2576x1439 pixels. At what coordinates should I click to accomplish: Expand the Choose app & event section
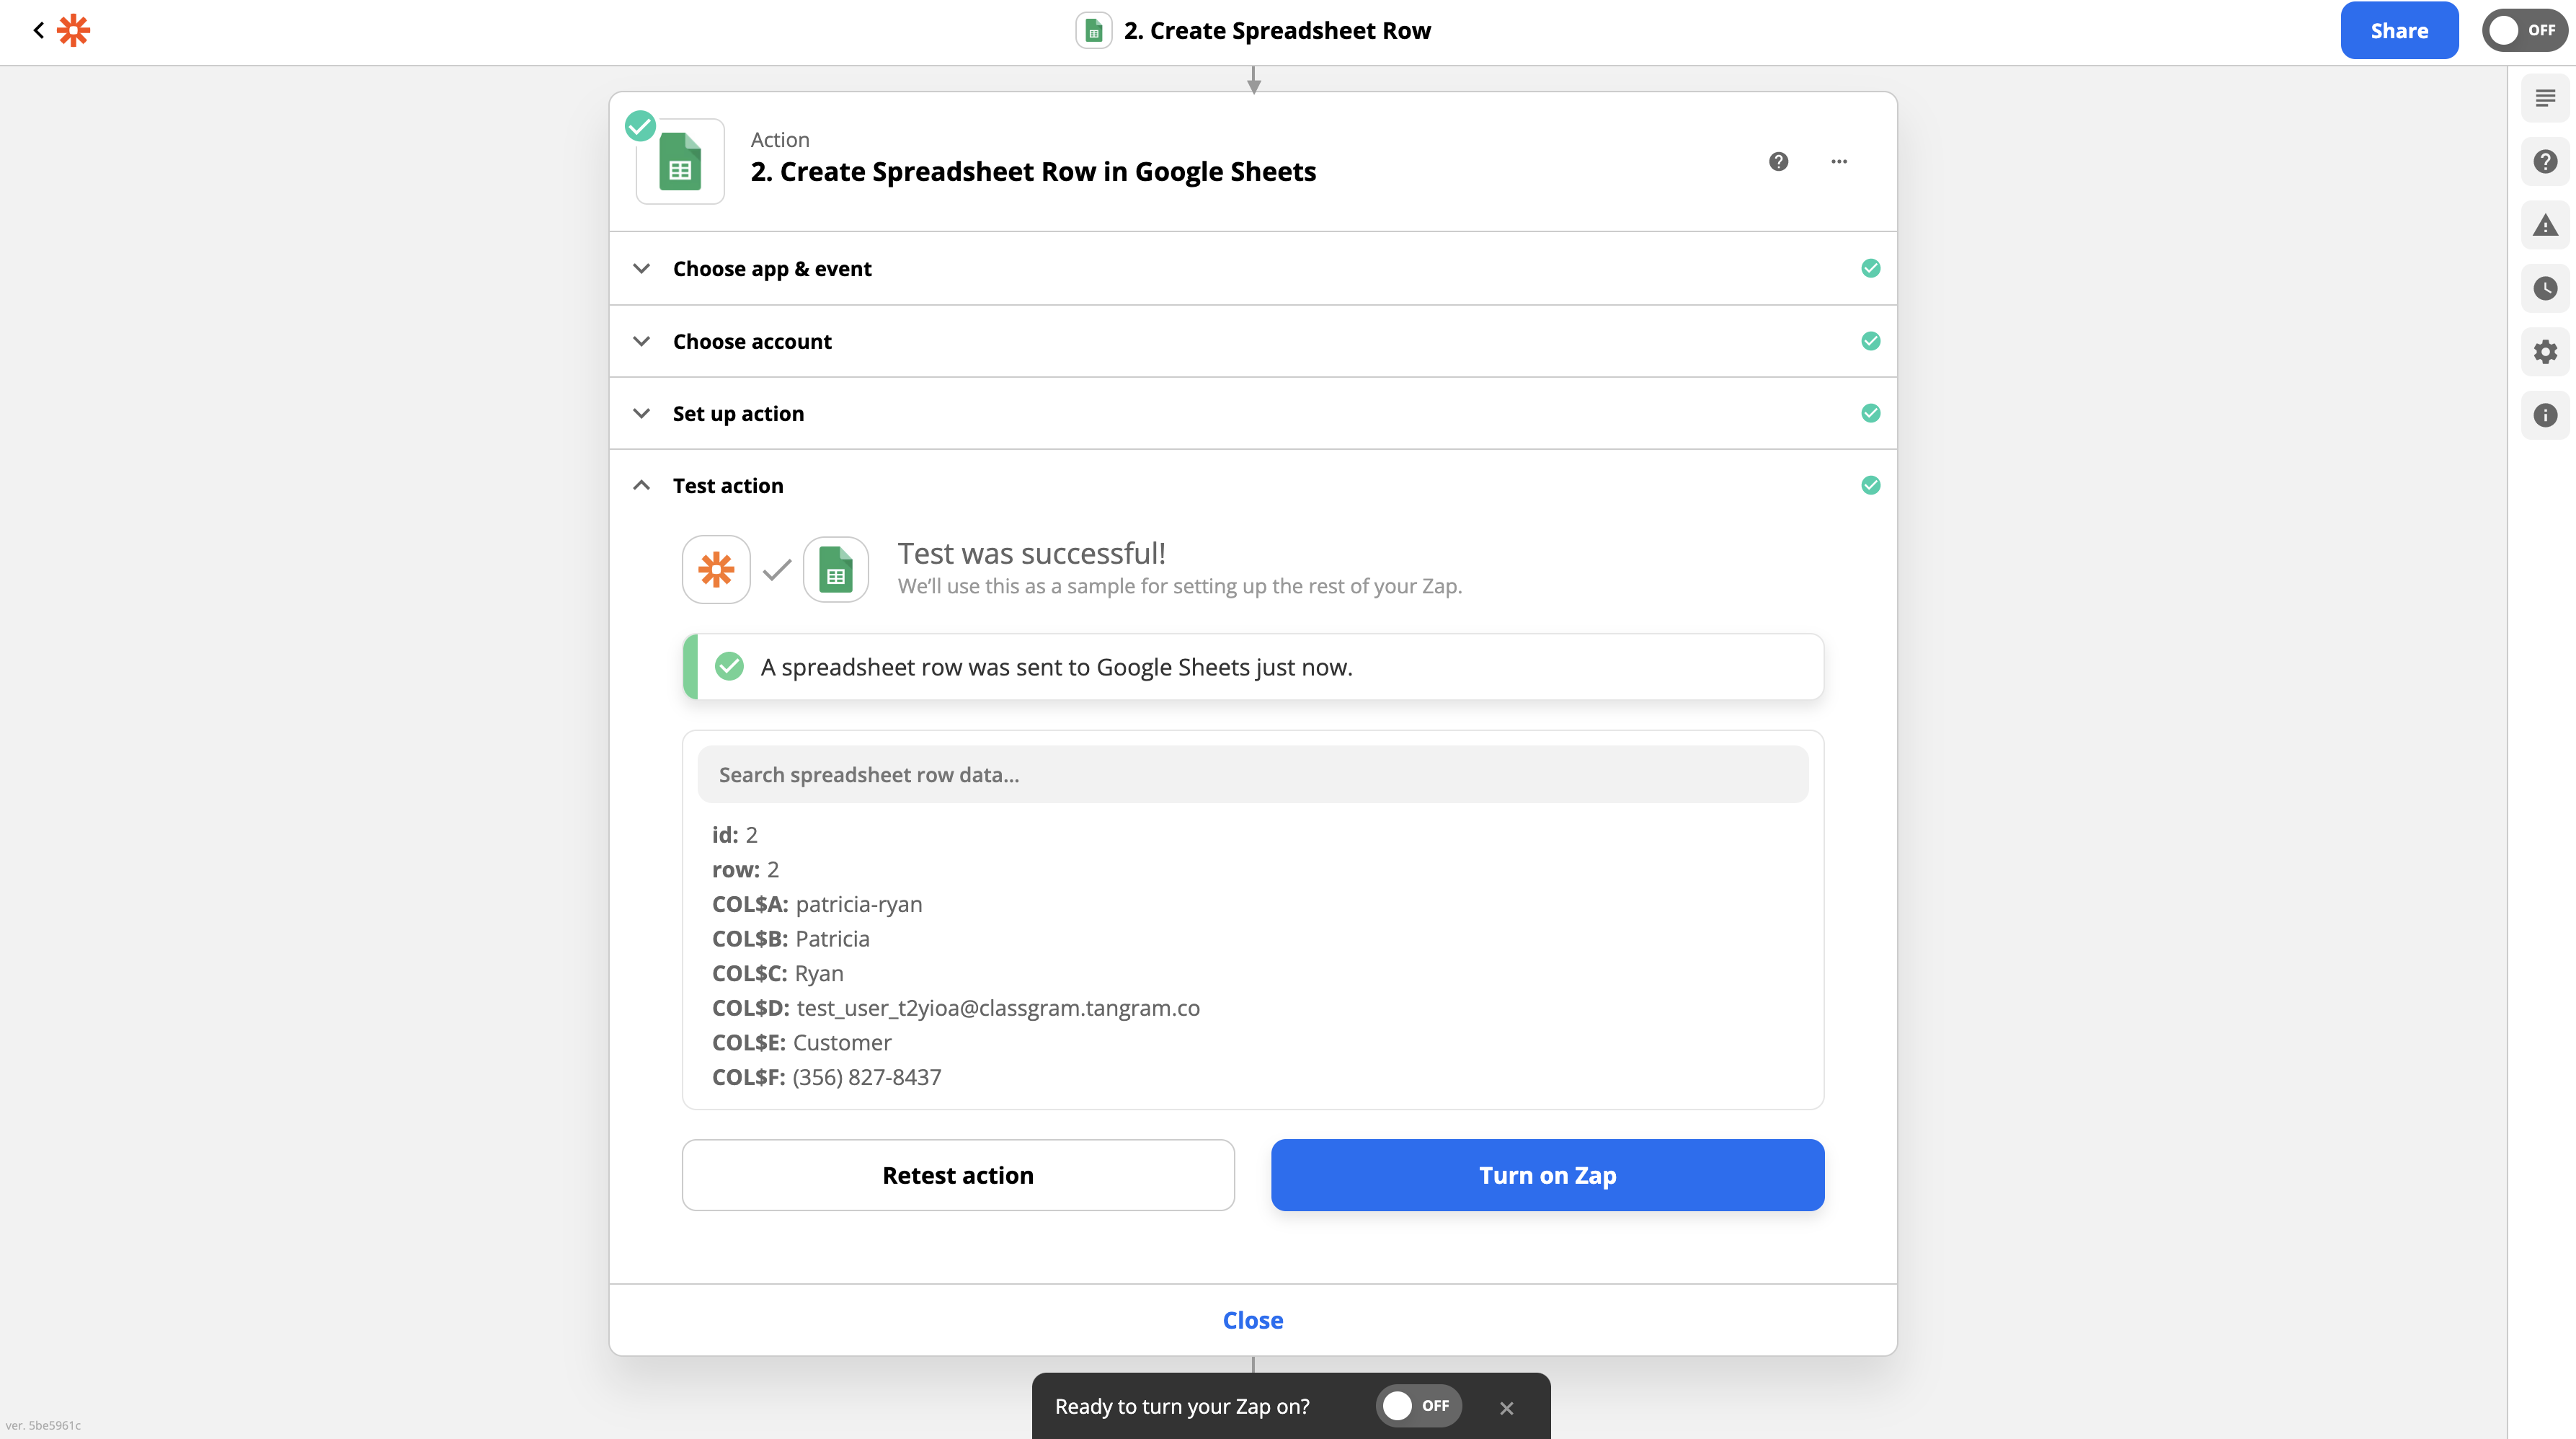(x=1252, y=268)
